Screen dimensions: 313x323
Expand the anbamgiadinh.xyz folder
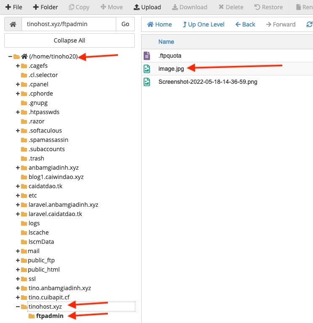(18, 168)
